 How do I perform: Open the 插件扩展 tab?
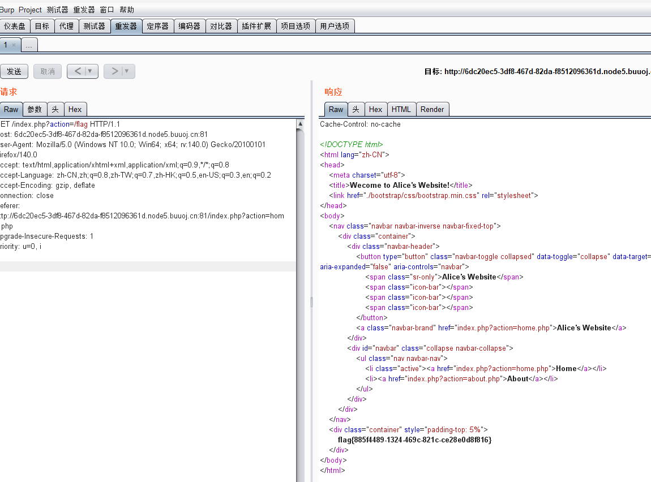256,26
